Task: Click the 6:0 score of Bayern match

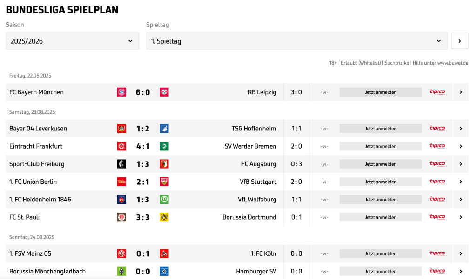Action: [143, 92]
